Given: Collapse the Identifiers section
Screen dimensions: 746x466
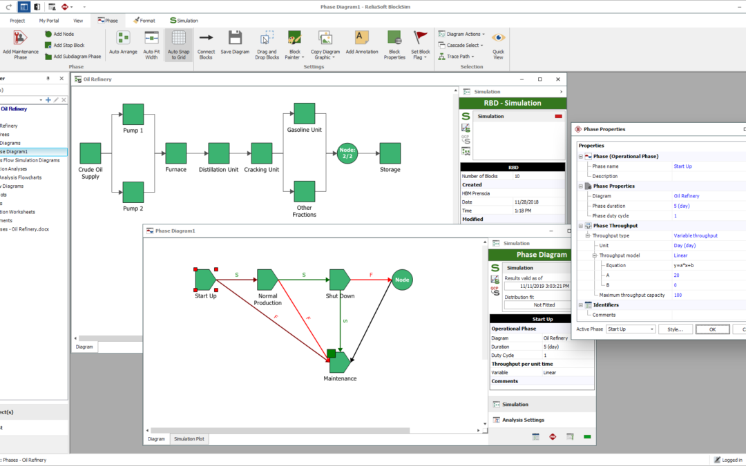Looking at the screenshot, I should pyautogui.click(x=580, y=305).
